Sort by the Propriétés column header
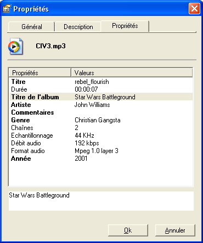203x243 pixels. 40,73
